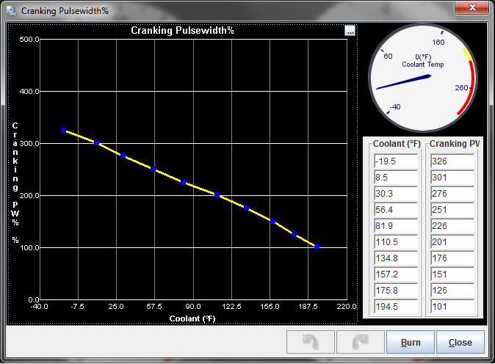Click the curve point at 126 percent
Image resolution: width=495 pixels, height=364 pixels.
[x=294, y=235]
